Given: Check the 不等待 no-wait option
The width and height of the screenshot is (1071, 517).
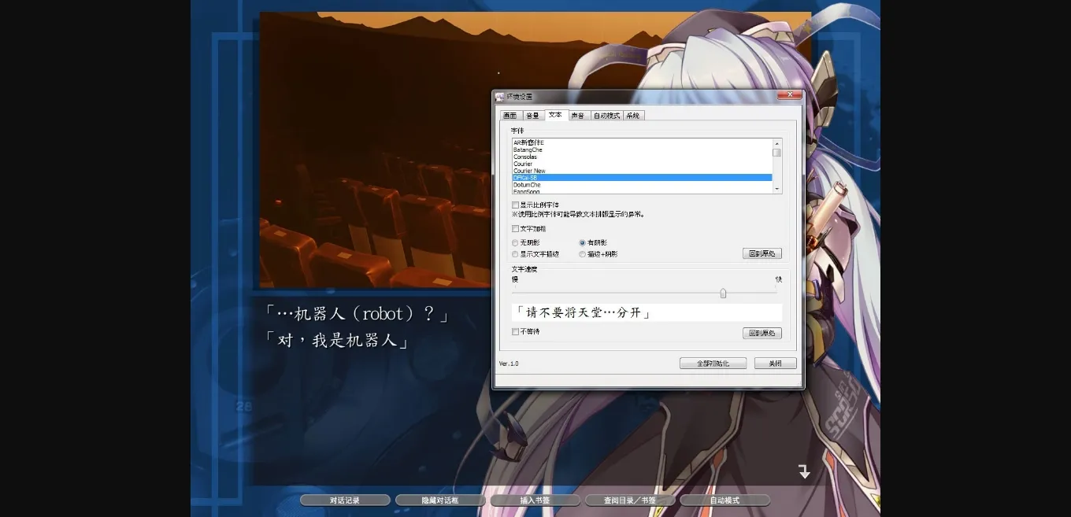Looking at the screenshot, I should point(516,331).
